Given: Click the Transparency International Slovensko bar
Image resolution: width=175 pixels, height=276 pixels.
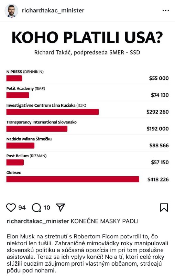Looking at the screenshot, I should point(37,129).
